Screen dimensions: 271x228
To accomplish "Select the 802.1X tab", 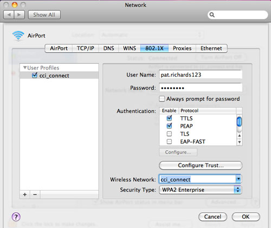I will pos(154,48).
